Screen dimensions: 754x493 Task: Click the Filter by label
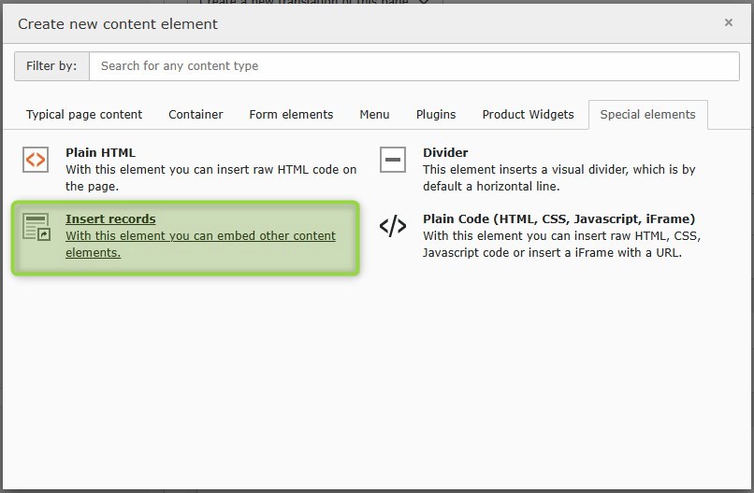51,66
